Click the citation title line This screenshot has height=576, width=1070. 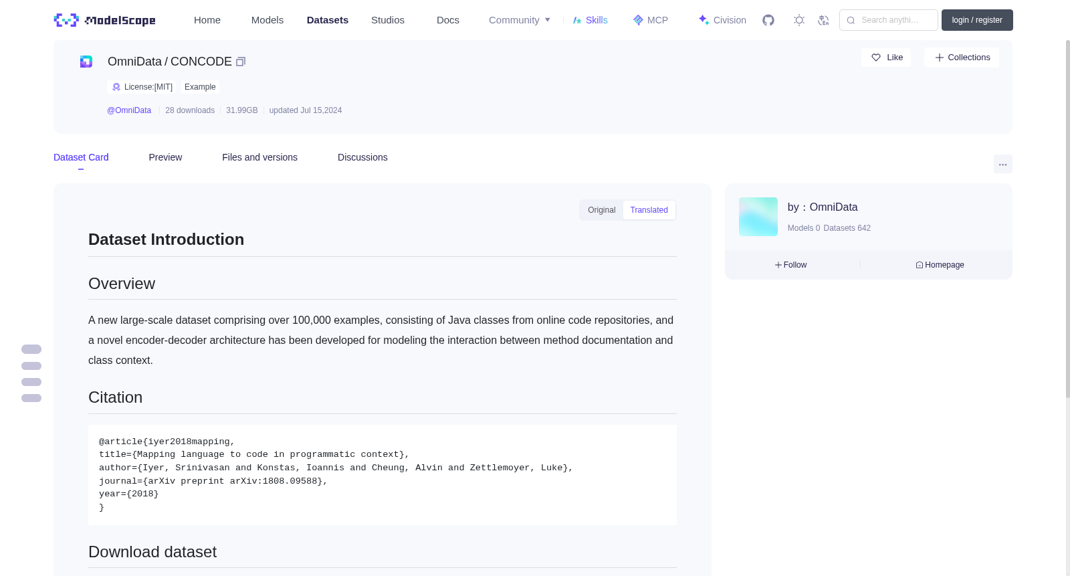254,454
